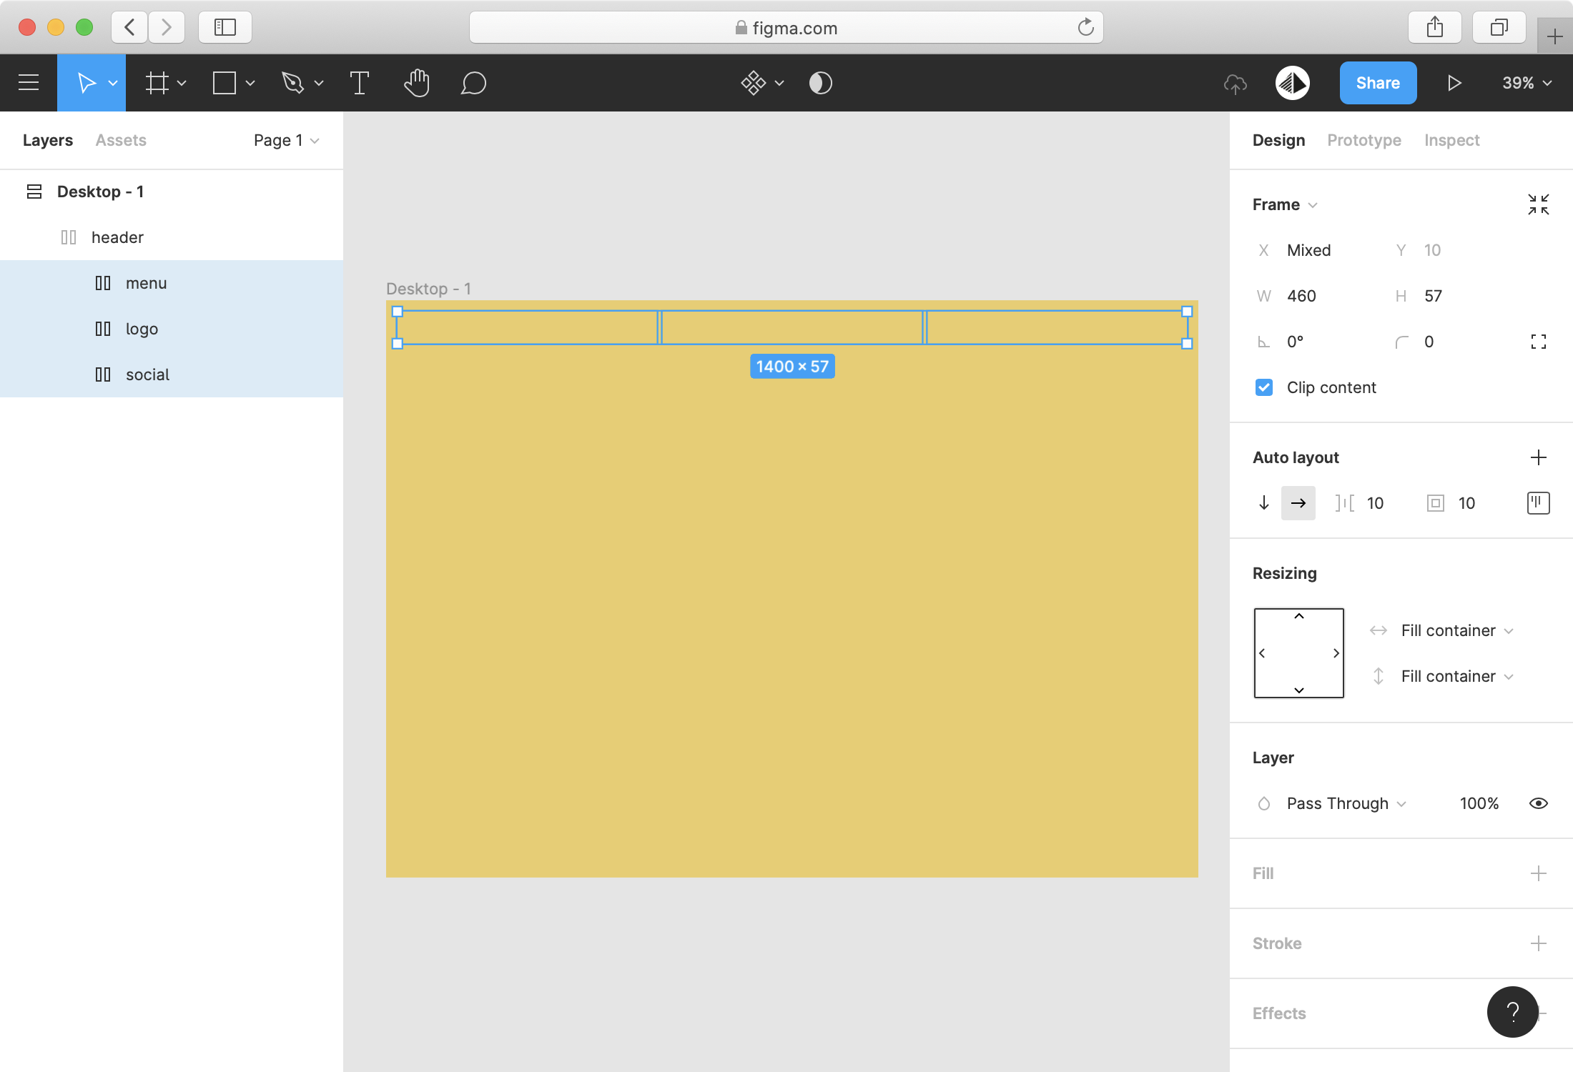Open Pen tool options dropdown arrow
This screenshot has width=1573, height=1072.
tap(319, 84)
